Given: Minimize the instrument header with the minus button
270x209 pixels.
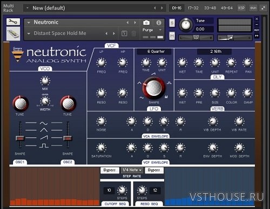Looking at the screenshot, I should (x=256, y=24).
